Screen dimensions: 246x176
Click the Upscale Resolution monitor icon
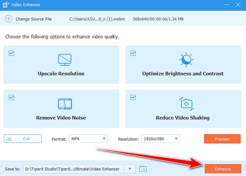pyautogui.click(x=64, y=60)
